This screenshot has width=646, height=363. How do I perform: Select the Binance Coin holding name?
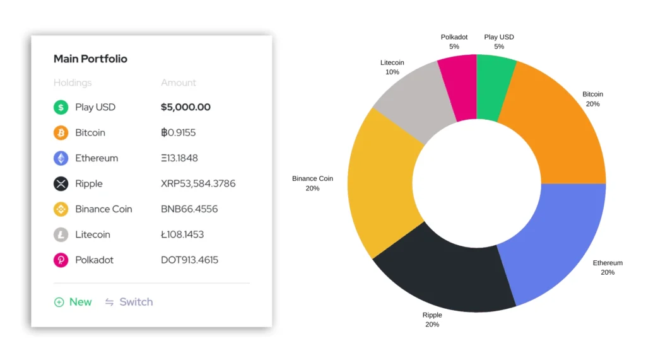(104, 209)
